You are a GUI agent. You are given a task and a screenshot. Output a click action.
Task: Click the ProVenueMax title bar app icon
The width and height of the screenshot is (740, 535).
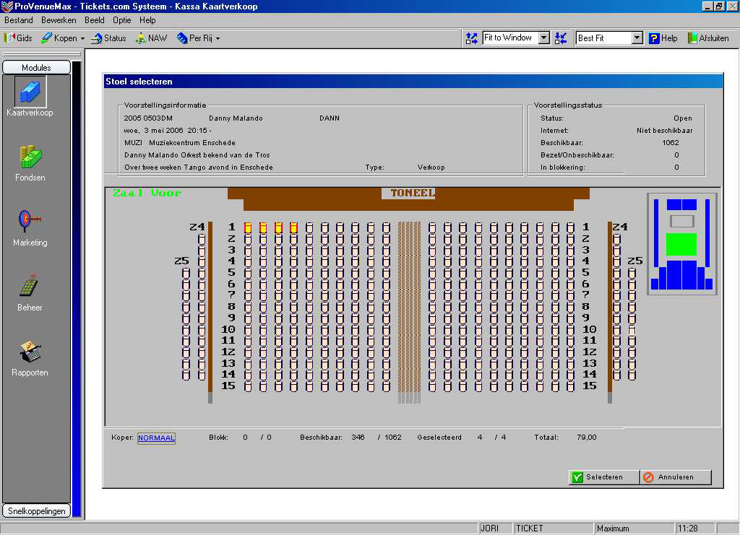7,6
